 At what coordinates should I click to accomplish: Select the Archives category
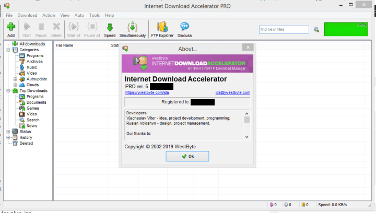(34, 62)
